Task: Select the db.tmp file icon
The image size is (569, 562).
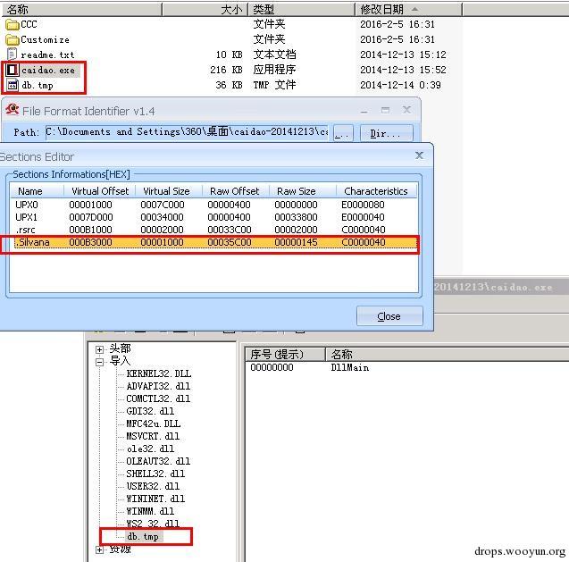Action: click(x=13, y=85)
